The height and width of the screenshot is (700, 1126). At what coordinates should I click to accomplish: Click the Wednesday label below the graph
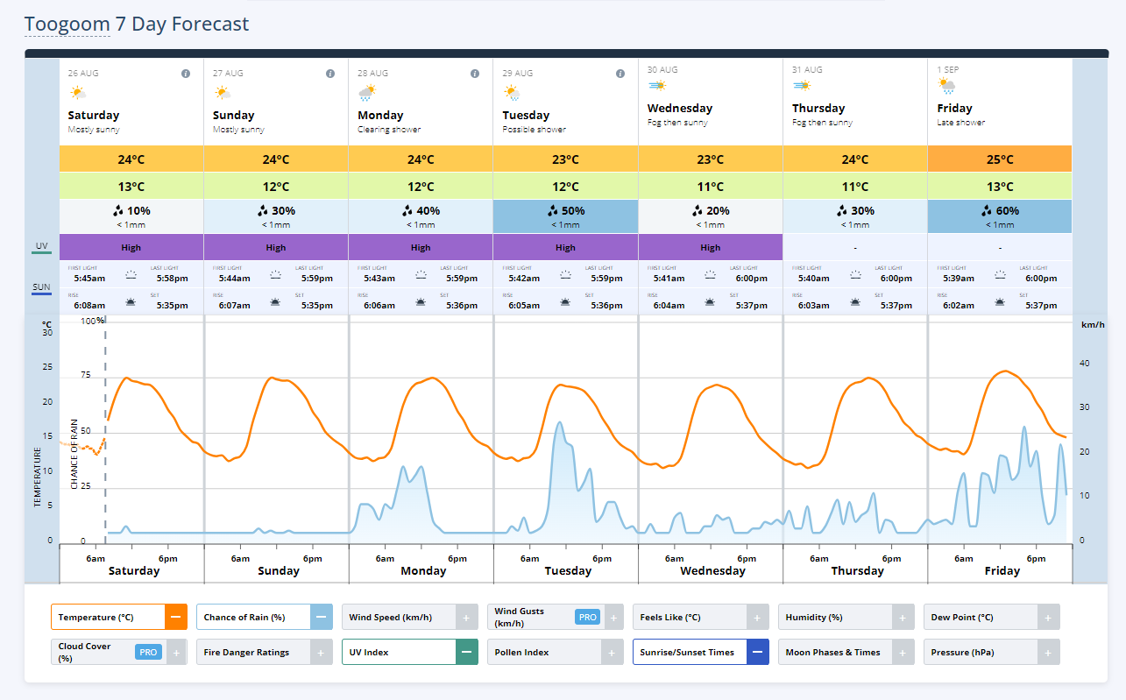point(712,570)
